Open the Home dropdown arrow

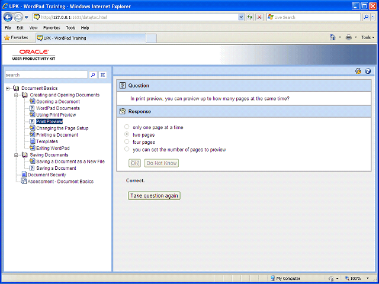click(x=339, y=37)
